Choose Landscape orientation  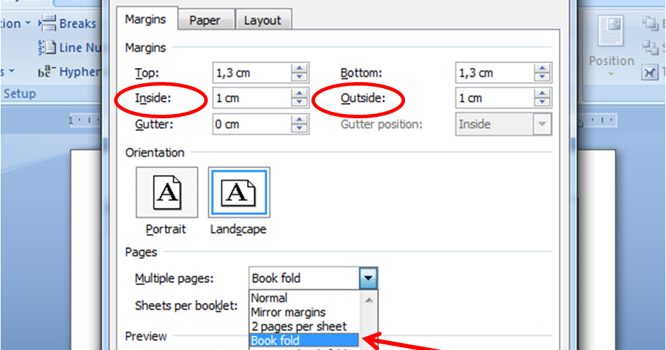(239, 192)
